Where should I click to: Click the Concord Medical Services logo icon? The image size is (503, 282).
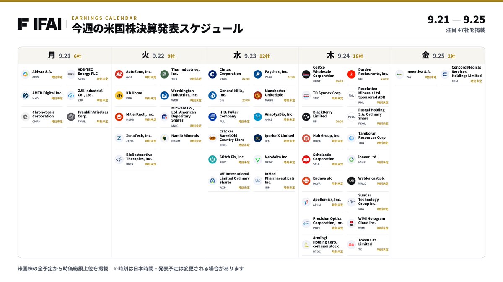(x=445, y=74)
